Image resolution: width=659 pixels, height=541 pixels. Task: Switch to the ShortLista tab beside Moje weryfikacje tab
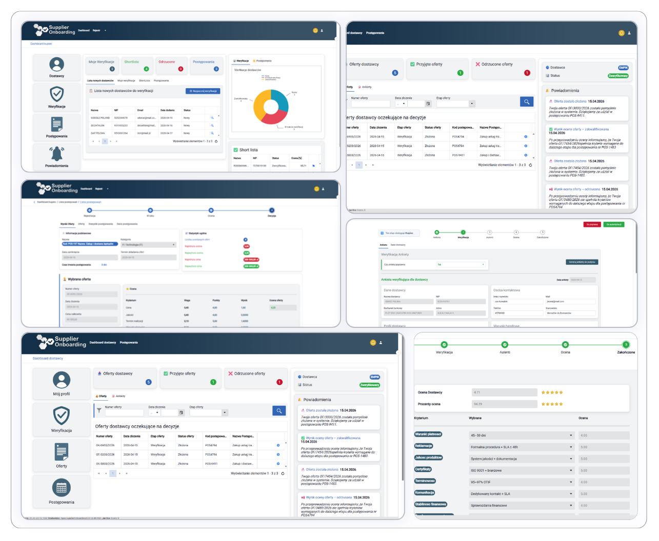click(145, 80)
